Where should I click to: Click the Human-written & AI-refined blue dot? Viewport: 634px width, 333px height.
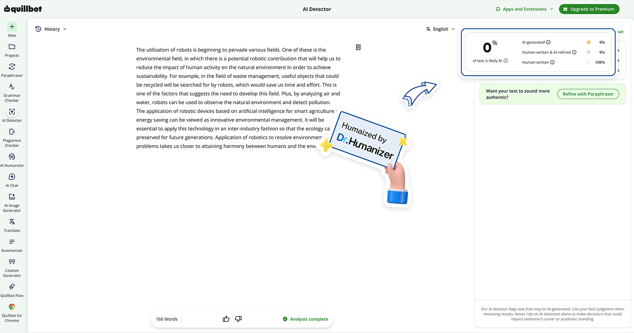[x=588, y=53]
